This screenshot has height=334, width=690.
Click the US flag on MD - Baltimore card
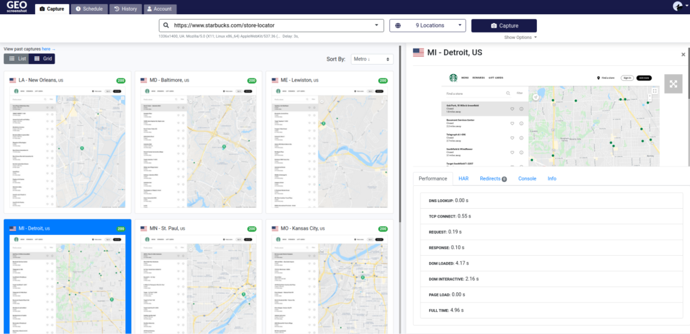[144, 80]
